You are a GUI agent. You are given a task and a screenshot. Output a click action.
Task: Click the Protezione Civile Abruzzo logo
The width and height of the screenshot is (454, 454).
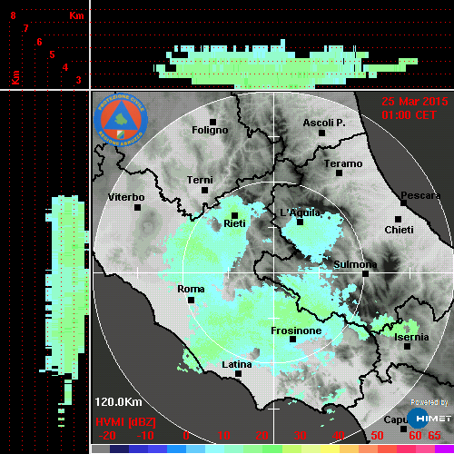(x=121, y=120)
